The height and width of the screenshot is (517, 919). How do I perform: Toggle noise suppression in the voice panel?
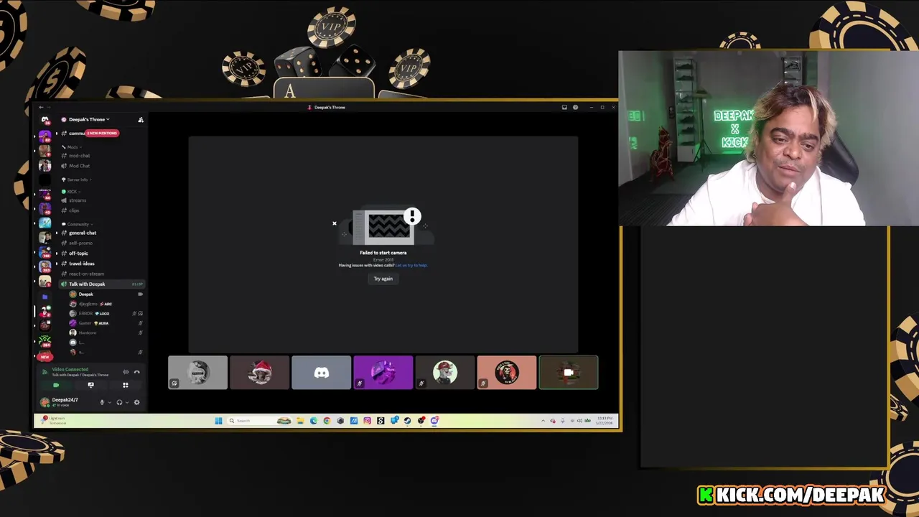[x=126, y=372]
